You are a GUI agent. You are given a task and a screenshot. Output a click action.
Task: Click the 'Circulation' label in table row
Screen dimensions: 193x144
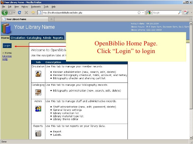pos(38,66)
